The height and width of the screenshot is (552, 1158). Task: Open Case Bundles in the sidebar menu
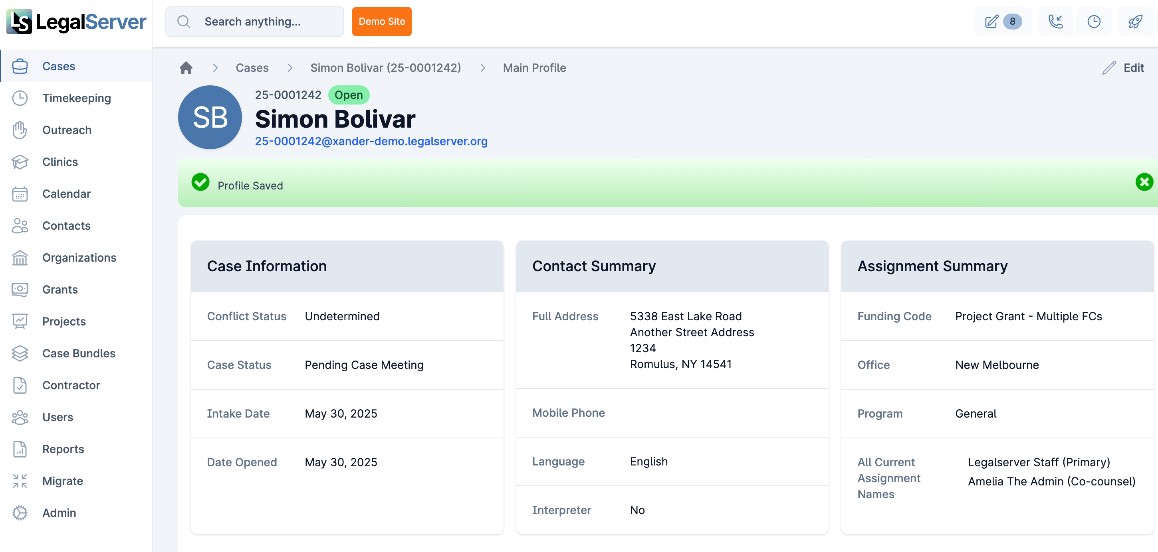click(x=78, y=353)
